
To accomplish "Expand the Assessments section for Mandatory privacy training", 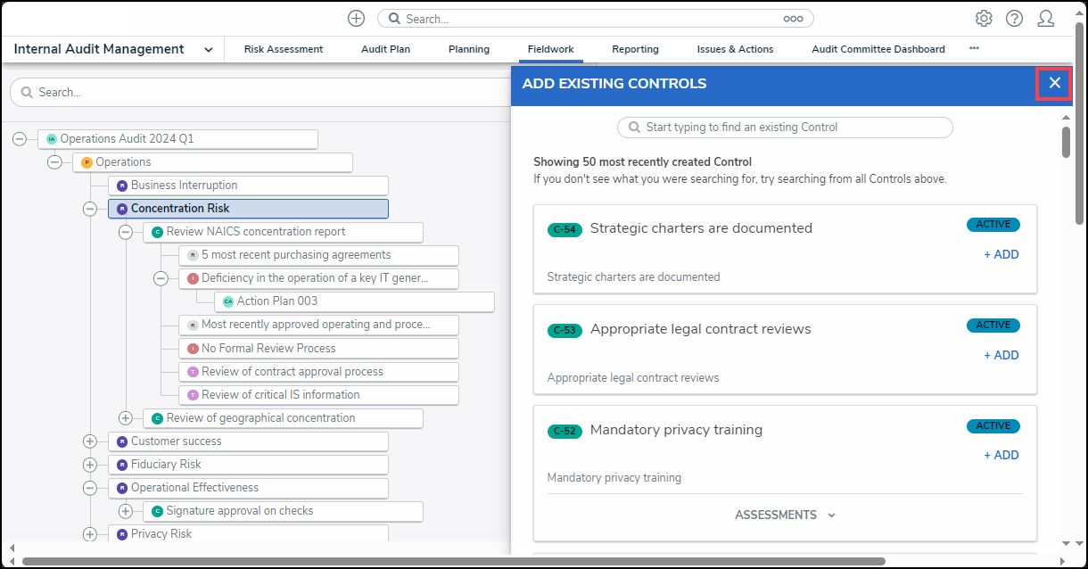I will (x=785, y=515).
